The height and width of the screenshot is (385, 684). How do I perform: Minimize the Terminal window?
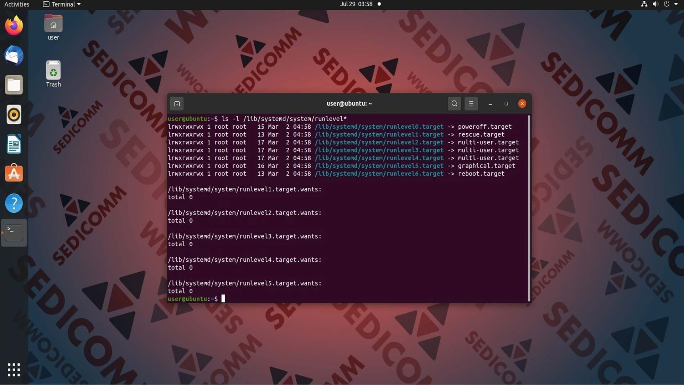[x=490, y=104]
